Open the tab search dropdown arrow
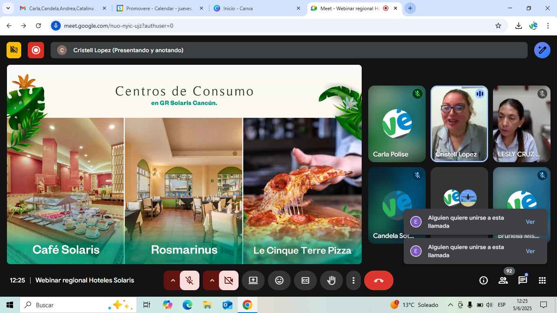The image size is (557, 313). (x=8, y=8)
